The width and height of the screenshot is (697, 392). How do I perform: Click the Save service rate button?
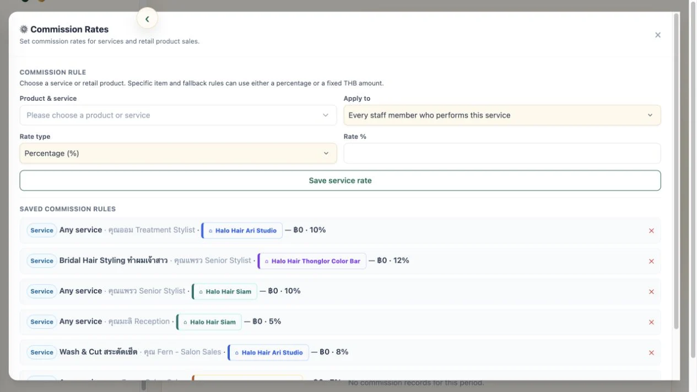click(340, 181)
